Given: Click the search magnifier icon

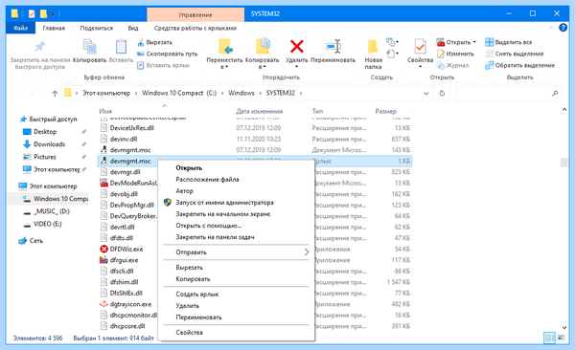Looking at the screenshot, I should 555,93.
